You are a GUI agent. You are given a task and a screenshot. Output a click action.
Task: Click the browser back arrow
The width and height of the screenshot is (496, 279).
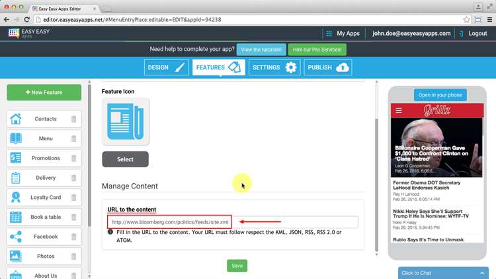[7, 20]
